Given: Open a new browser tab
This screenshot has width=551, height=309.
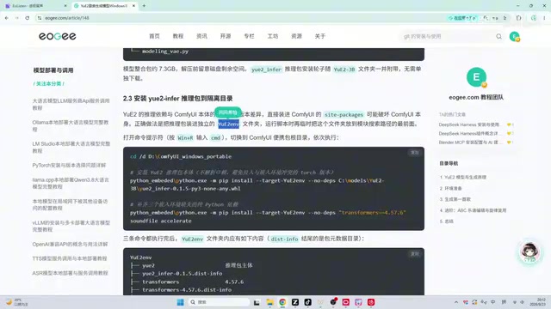Looking at the screenshot, I should pos(144,6).
